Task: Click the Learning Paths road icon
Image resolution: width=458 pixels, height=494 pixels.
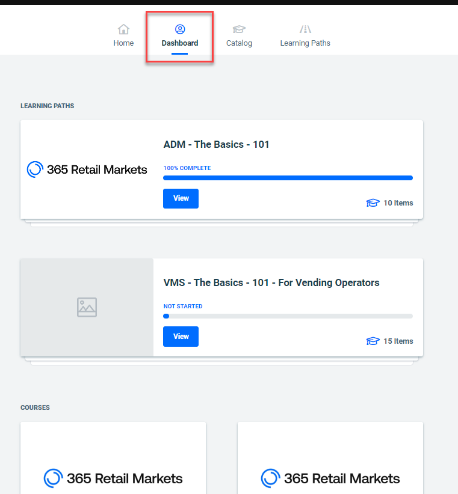Action: (305, 29)
